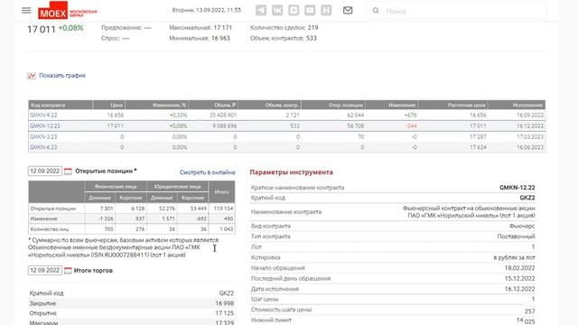Screen dimensions: 578x325
Task: Click the Тип контракта value Поставочный
Action: tap(516, 237)
